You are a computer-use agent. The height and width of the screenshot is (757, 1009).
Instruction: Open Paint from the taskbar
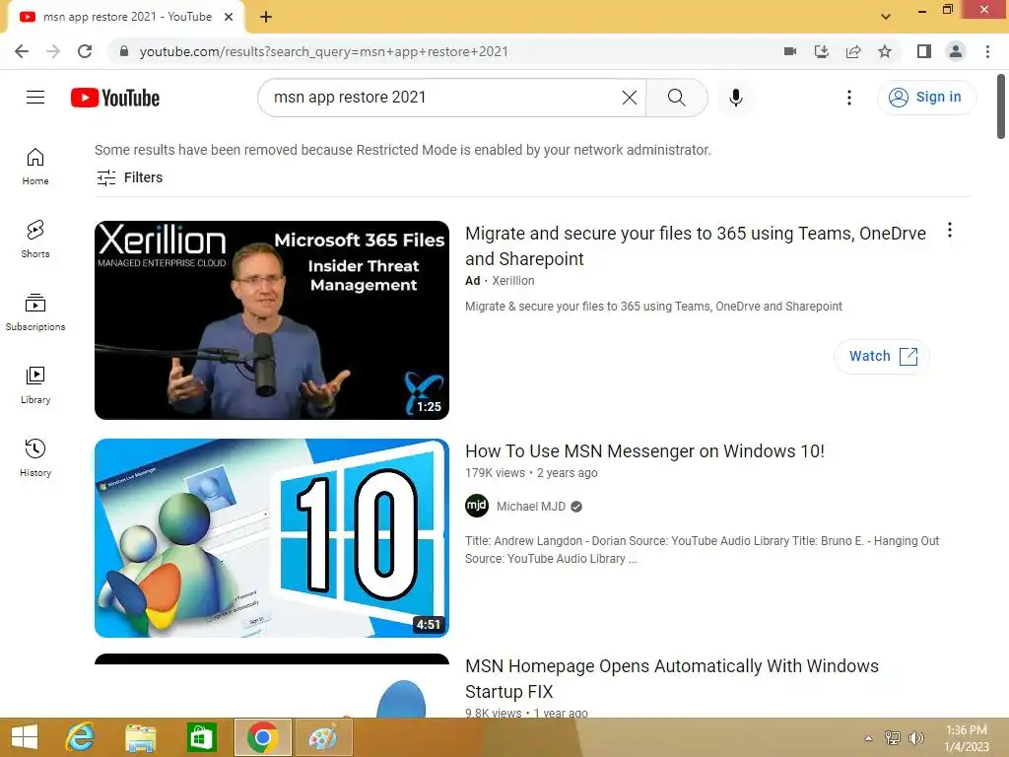(322, 737)
